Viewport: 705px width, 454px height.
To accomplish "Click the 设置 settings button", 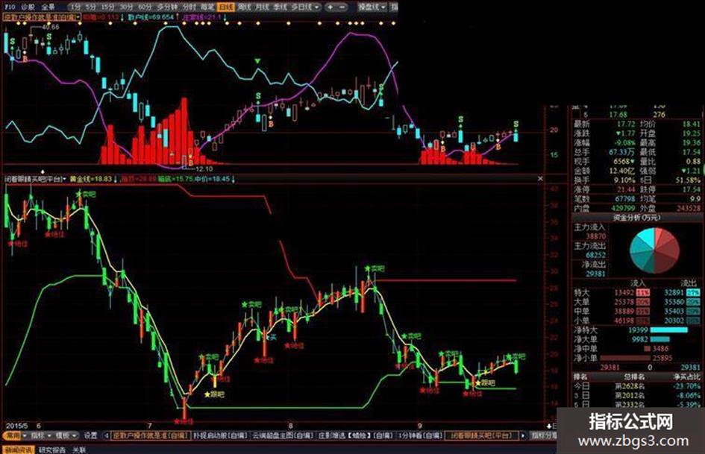I will click(x=91, y=435).
